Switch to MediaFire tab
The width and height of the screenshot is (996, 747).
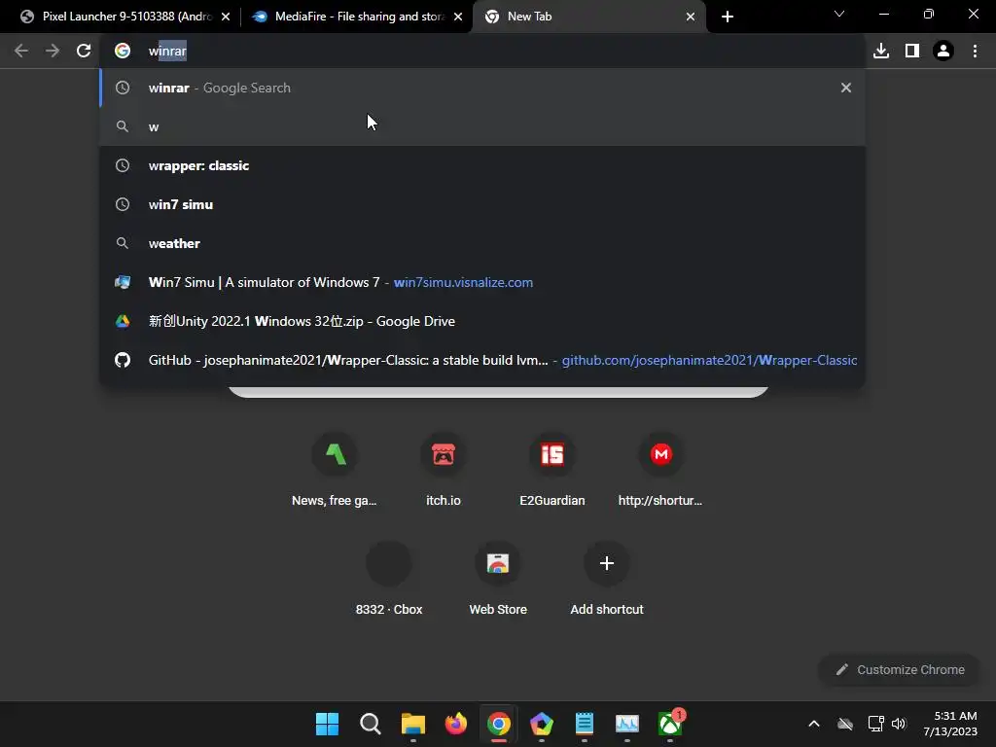point(357,17)
